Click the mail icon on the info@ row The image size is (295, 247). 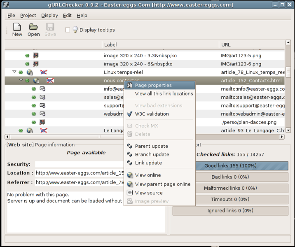tap(42, 89)
